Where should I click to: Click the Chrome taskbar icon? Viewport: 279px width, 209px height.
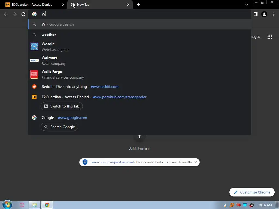click(x=47, y=205)
